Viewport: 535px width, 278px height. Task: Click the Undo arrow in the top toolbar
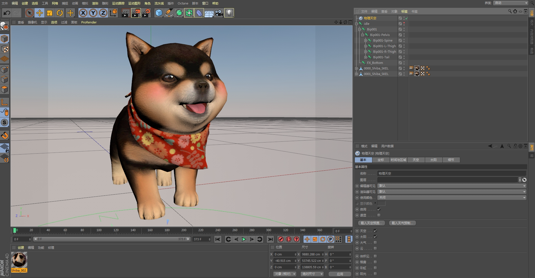coord(7,13)
